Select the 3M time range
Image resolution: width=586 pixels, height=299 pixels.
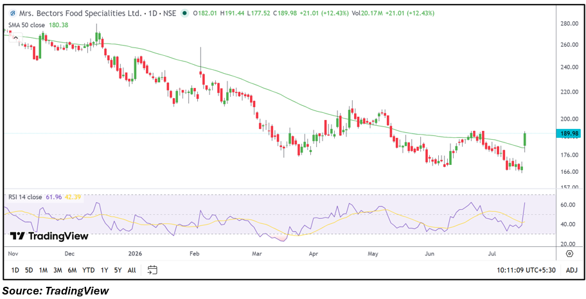click(x=57, y=270)
